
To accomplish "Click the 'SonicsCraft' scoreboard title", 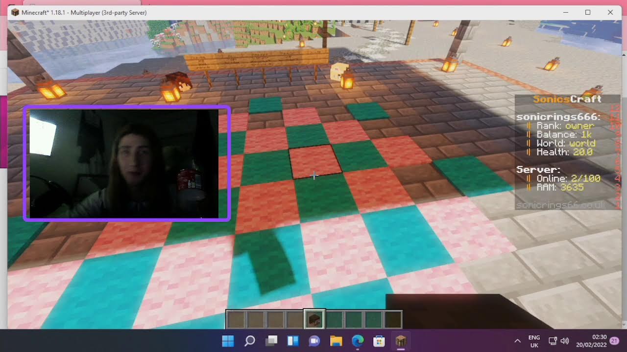I will click(567, 99).
